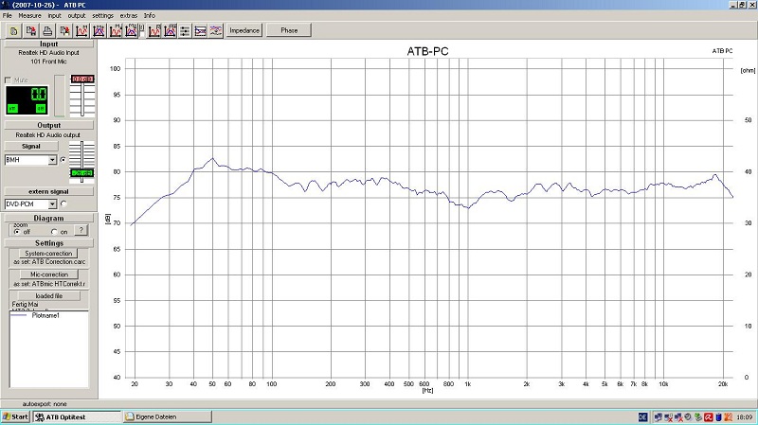Open the BMH signal dropdown

(x=52, y=160)
